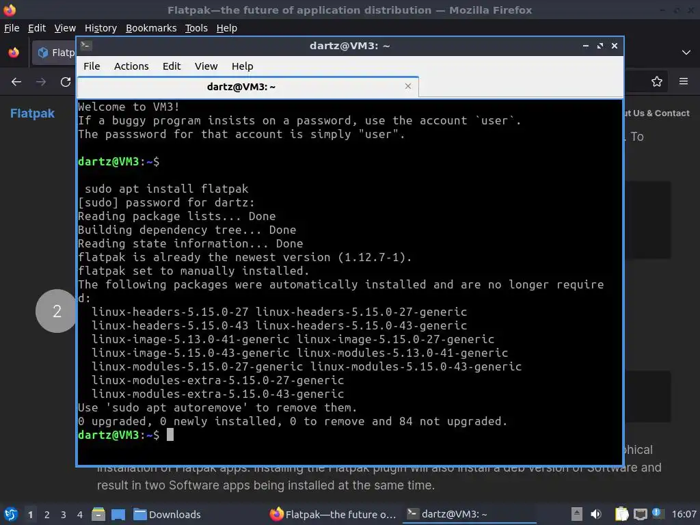Select the dartz@VM3 terminal tab

point(247,87)
